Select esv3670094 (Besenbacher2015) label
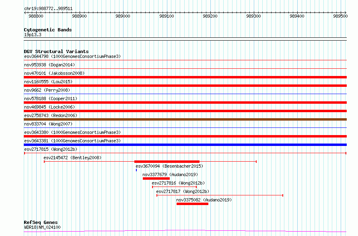This screenshot has width=358, height=236. pos(169,166)
